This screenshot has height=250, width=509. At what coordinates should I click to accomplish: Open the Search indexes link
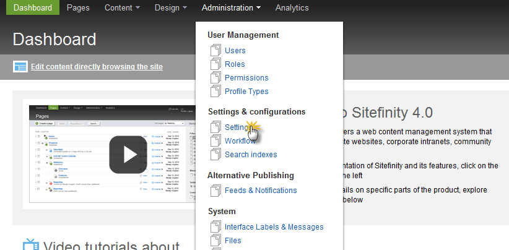[251, 154]
